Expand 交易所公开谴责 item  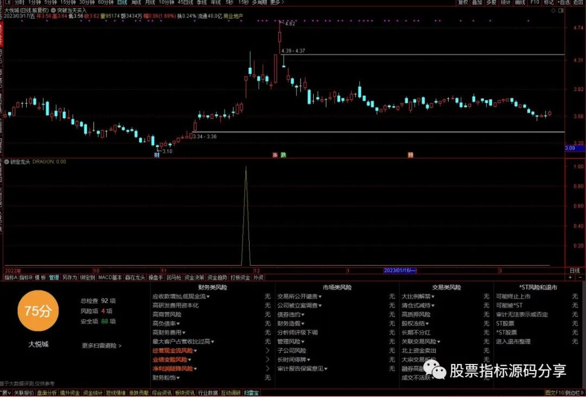click(x=300, y=297)
